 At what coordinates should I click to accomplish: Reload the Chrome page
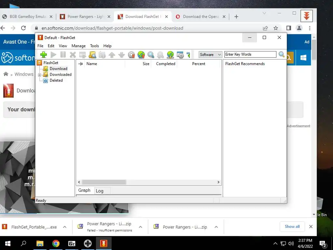click(x=23, y=28)
